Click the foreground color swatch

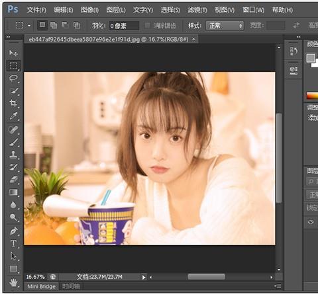[311, 58]
